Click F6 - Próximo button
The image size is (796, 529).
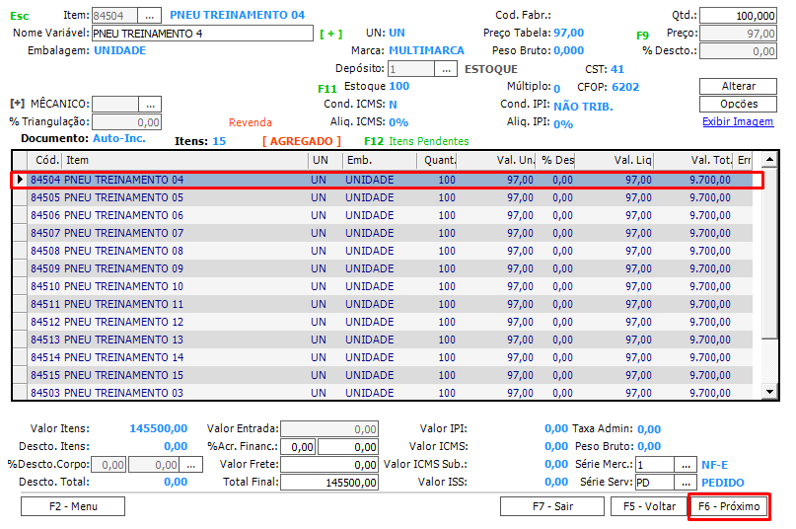(729, 506)
